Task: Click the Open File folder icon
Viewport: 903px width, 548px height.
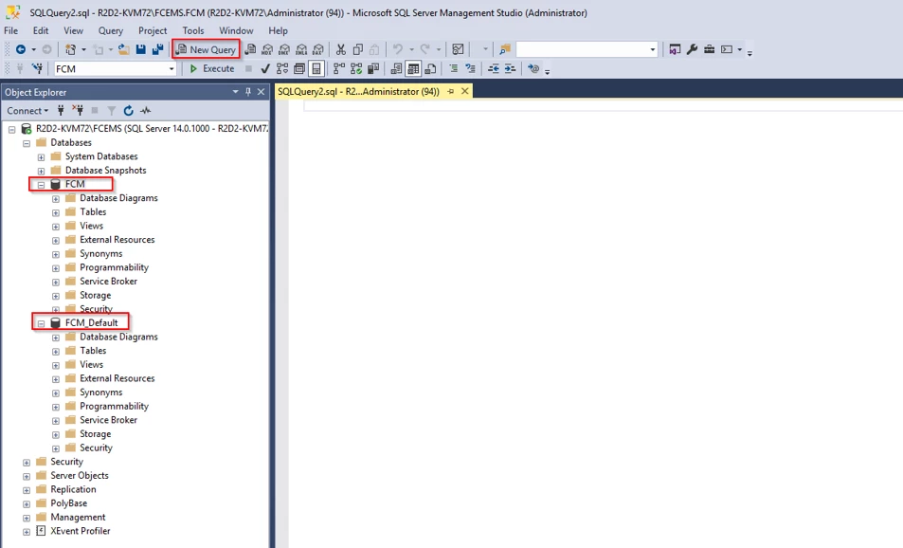Action: (x=124, y=49)
